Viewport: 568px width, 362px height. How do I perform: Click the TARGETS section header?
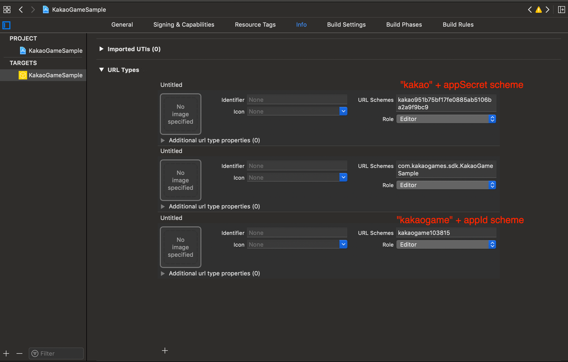(23, 63)
